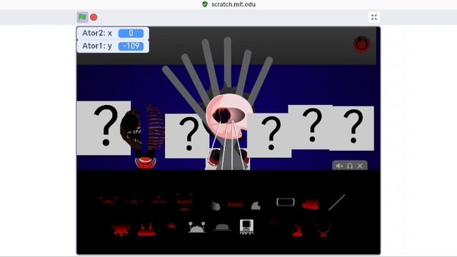Select the gray half-shaded dome icon
Image resolution: width=457 pixels, height=257 pixels.
(216, 206)
